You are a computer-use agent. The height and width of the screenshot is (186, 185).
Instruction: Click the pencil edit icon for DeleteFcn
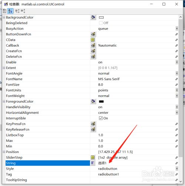coord(176,57)
